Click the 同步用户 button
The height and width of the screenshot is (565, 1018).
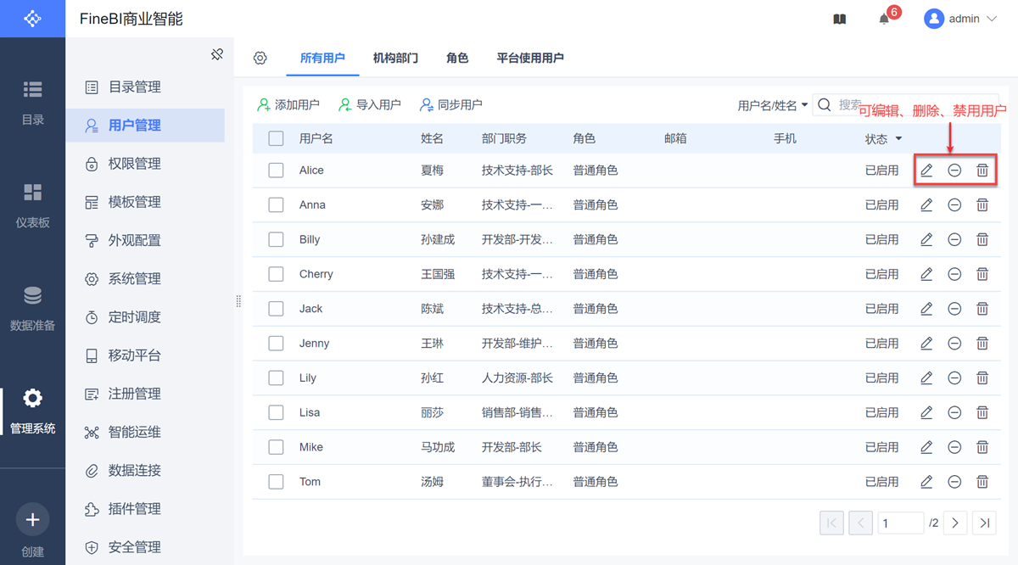click(451, 105)
